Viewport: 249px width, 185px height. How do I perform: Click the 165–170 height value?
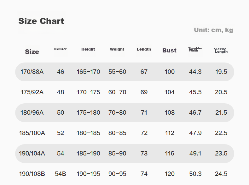pos(88,72)
